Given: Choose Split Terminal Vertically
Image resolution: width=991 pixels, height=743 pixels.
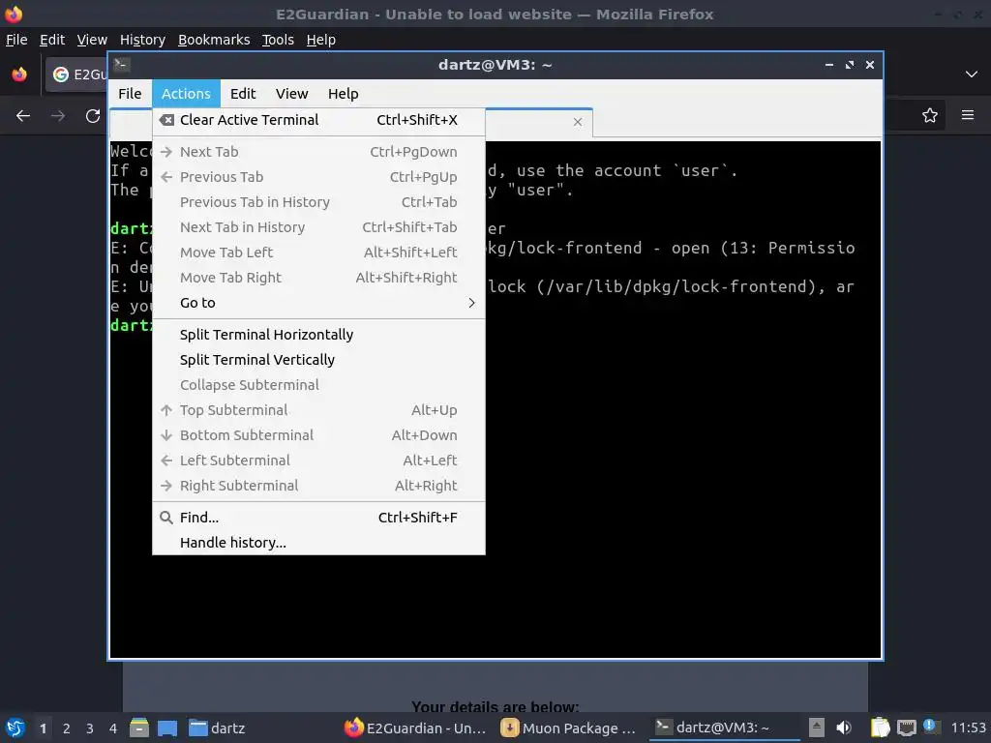Looking at the screenshot, I should 318,360.
